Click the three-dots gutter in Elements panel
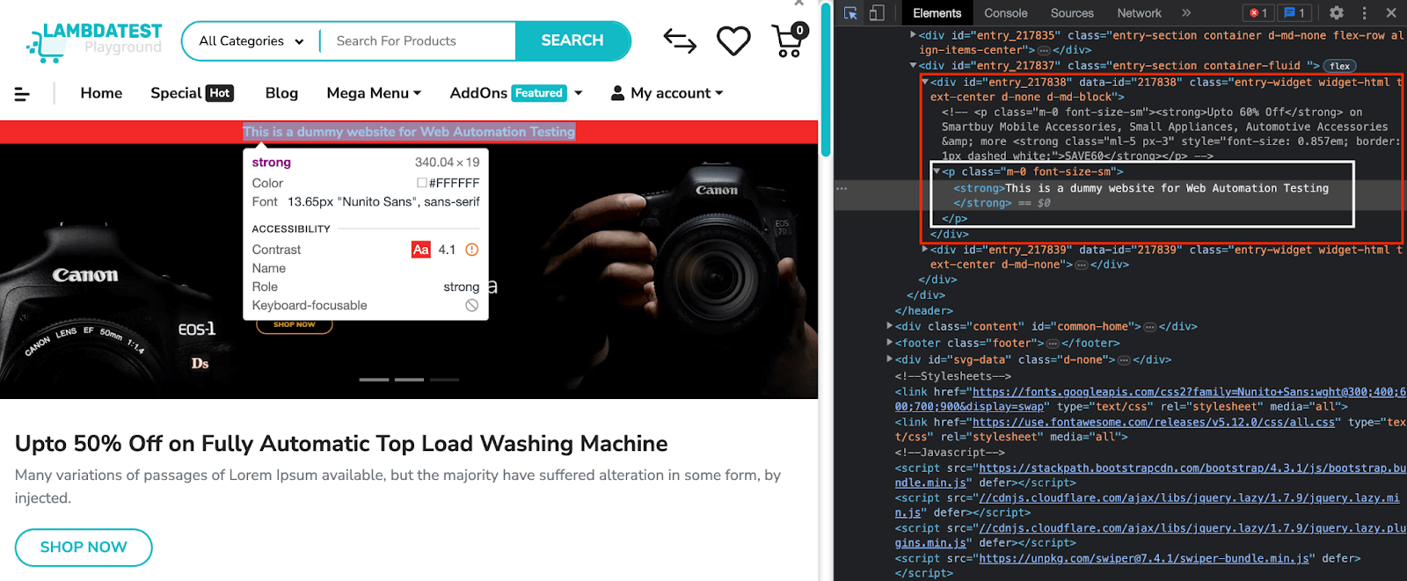1407x581 pixels. point(842,188)
